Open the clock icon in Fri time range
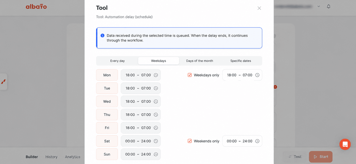The height and width of the screenshot is (164, 356). coord(156,128)
